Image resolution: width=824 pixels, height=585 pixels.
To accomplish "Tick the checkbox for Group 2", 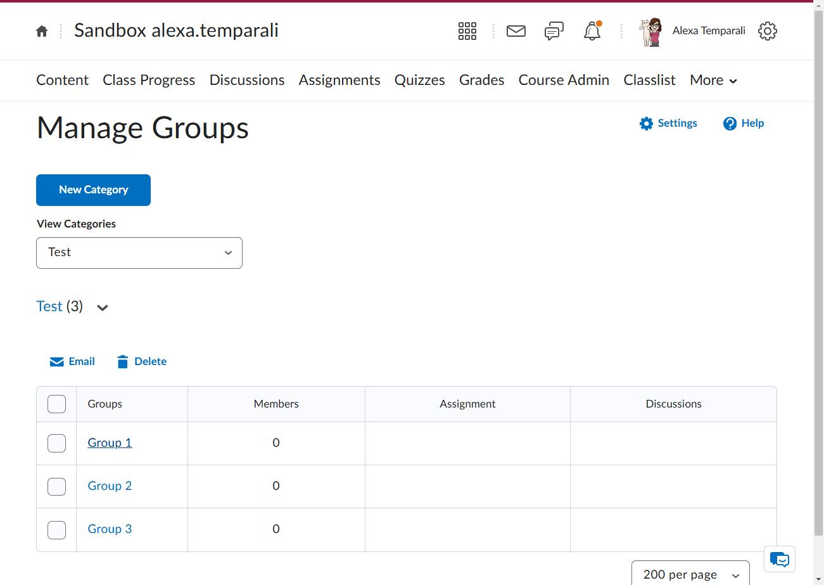I will tap(57, 486).
